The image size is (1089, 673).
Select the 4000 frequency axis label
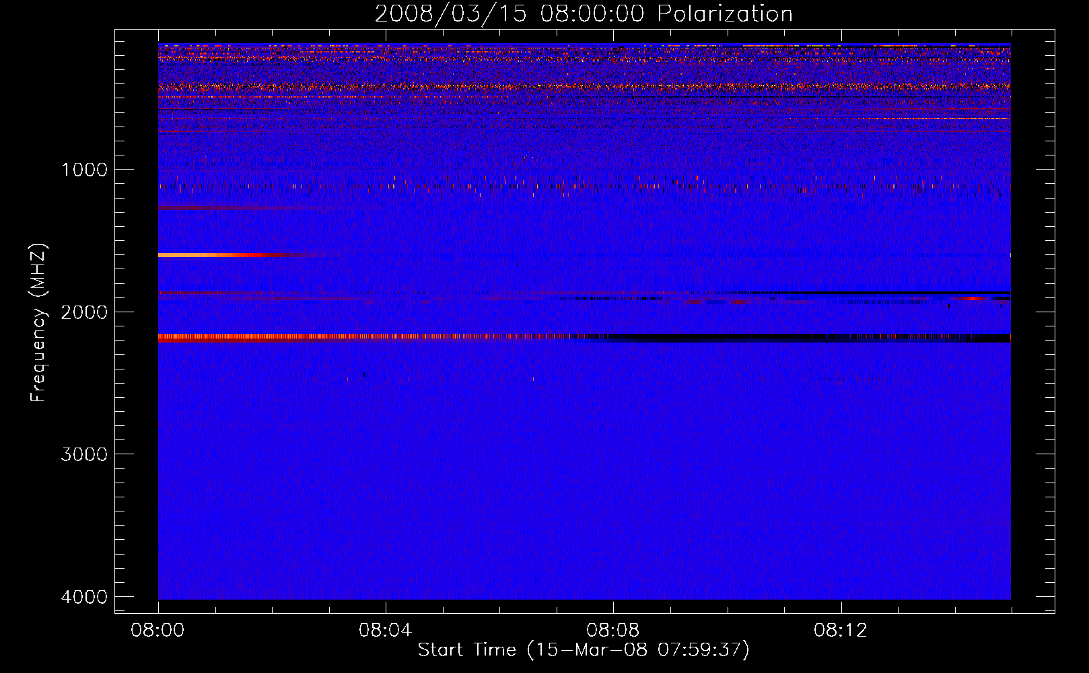[84, 597]
